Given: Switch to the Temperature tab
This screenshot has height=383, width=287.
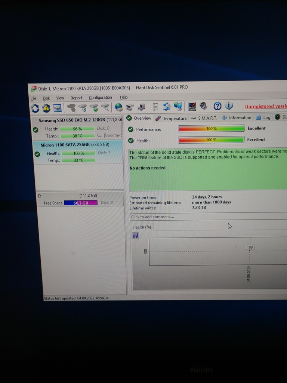Looking at the screenshot, I should [x=171, y=119].
